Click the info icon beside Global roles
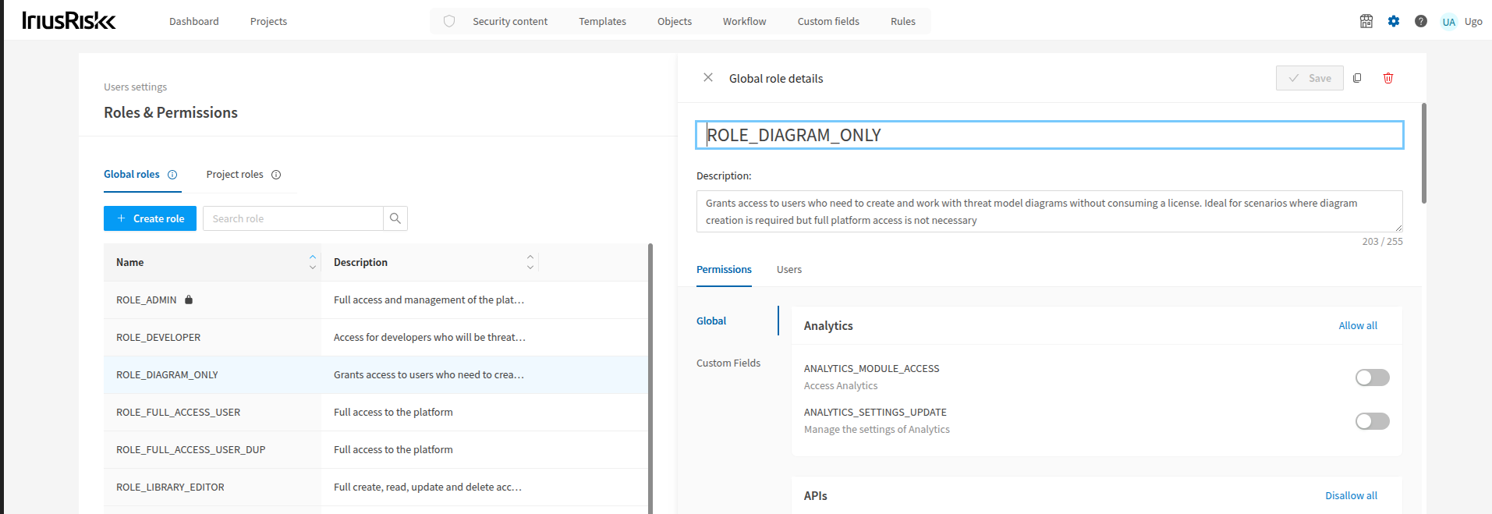Screen dimensions: 1492x514 point(172,175)
